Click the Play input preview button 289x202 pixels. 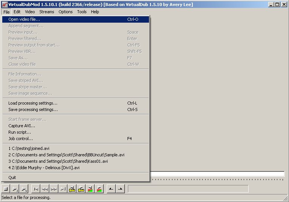pyautogui.click(x=15, y=189)
